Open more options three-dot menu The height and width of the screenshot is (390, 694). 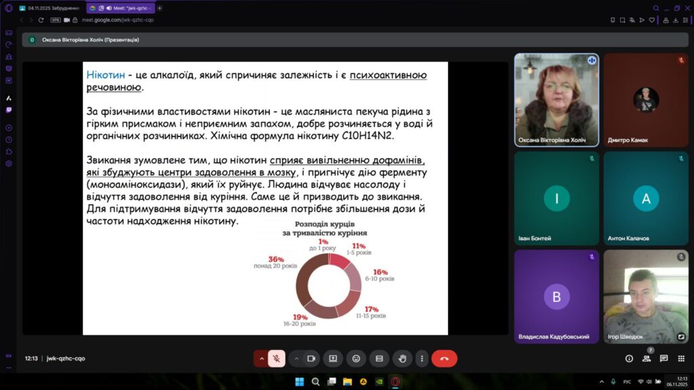422,358
